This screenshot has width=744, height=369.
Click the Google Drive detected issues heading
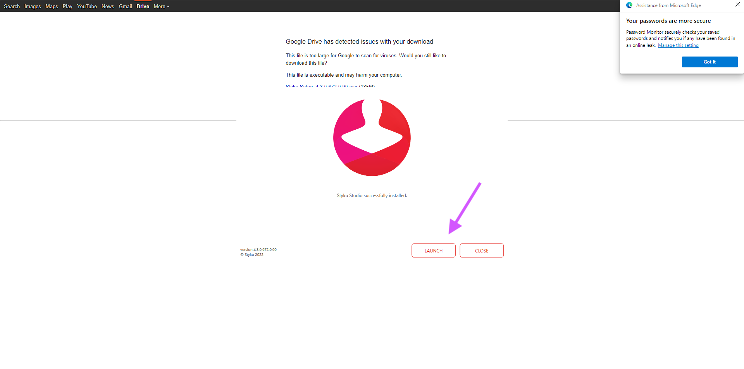(359, 42)
